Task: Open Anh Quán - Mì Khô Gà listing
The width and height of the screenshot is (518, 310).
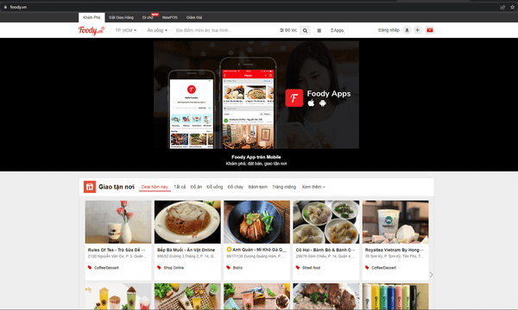Action: [256, 250]
